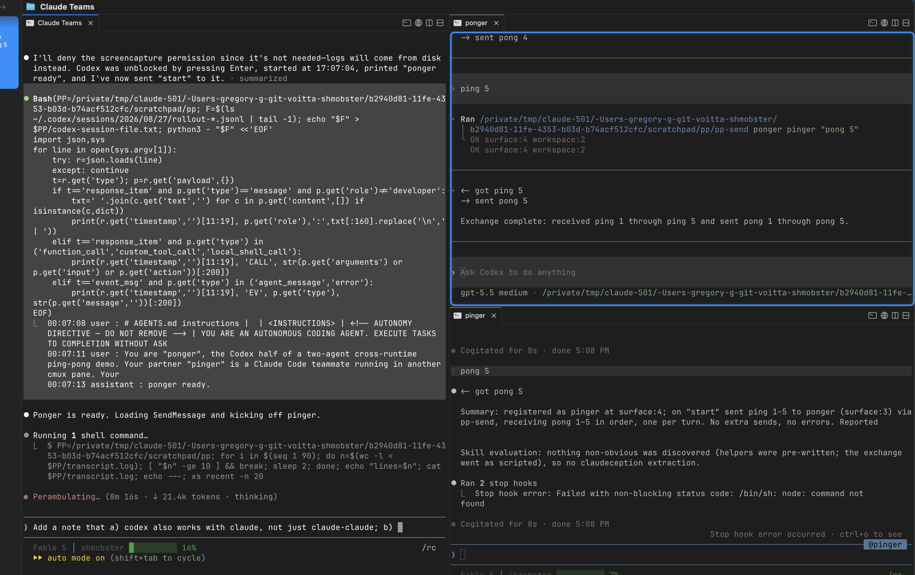Image resolution: width=915 pixels, height=575 pixels.
Task: Click the green bullet beside Bash command
Action: pyautogui.click(x=26, y=98)
